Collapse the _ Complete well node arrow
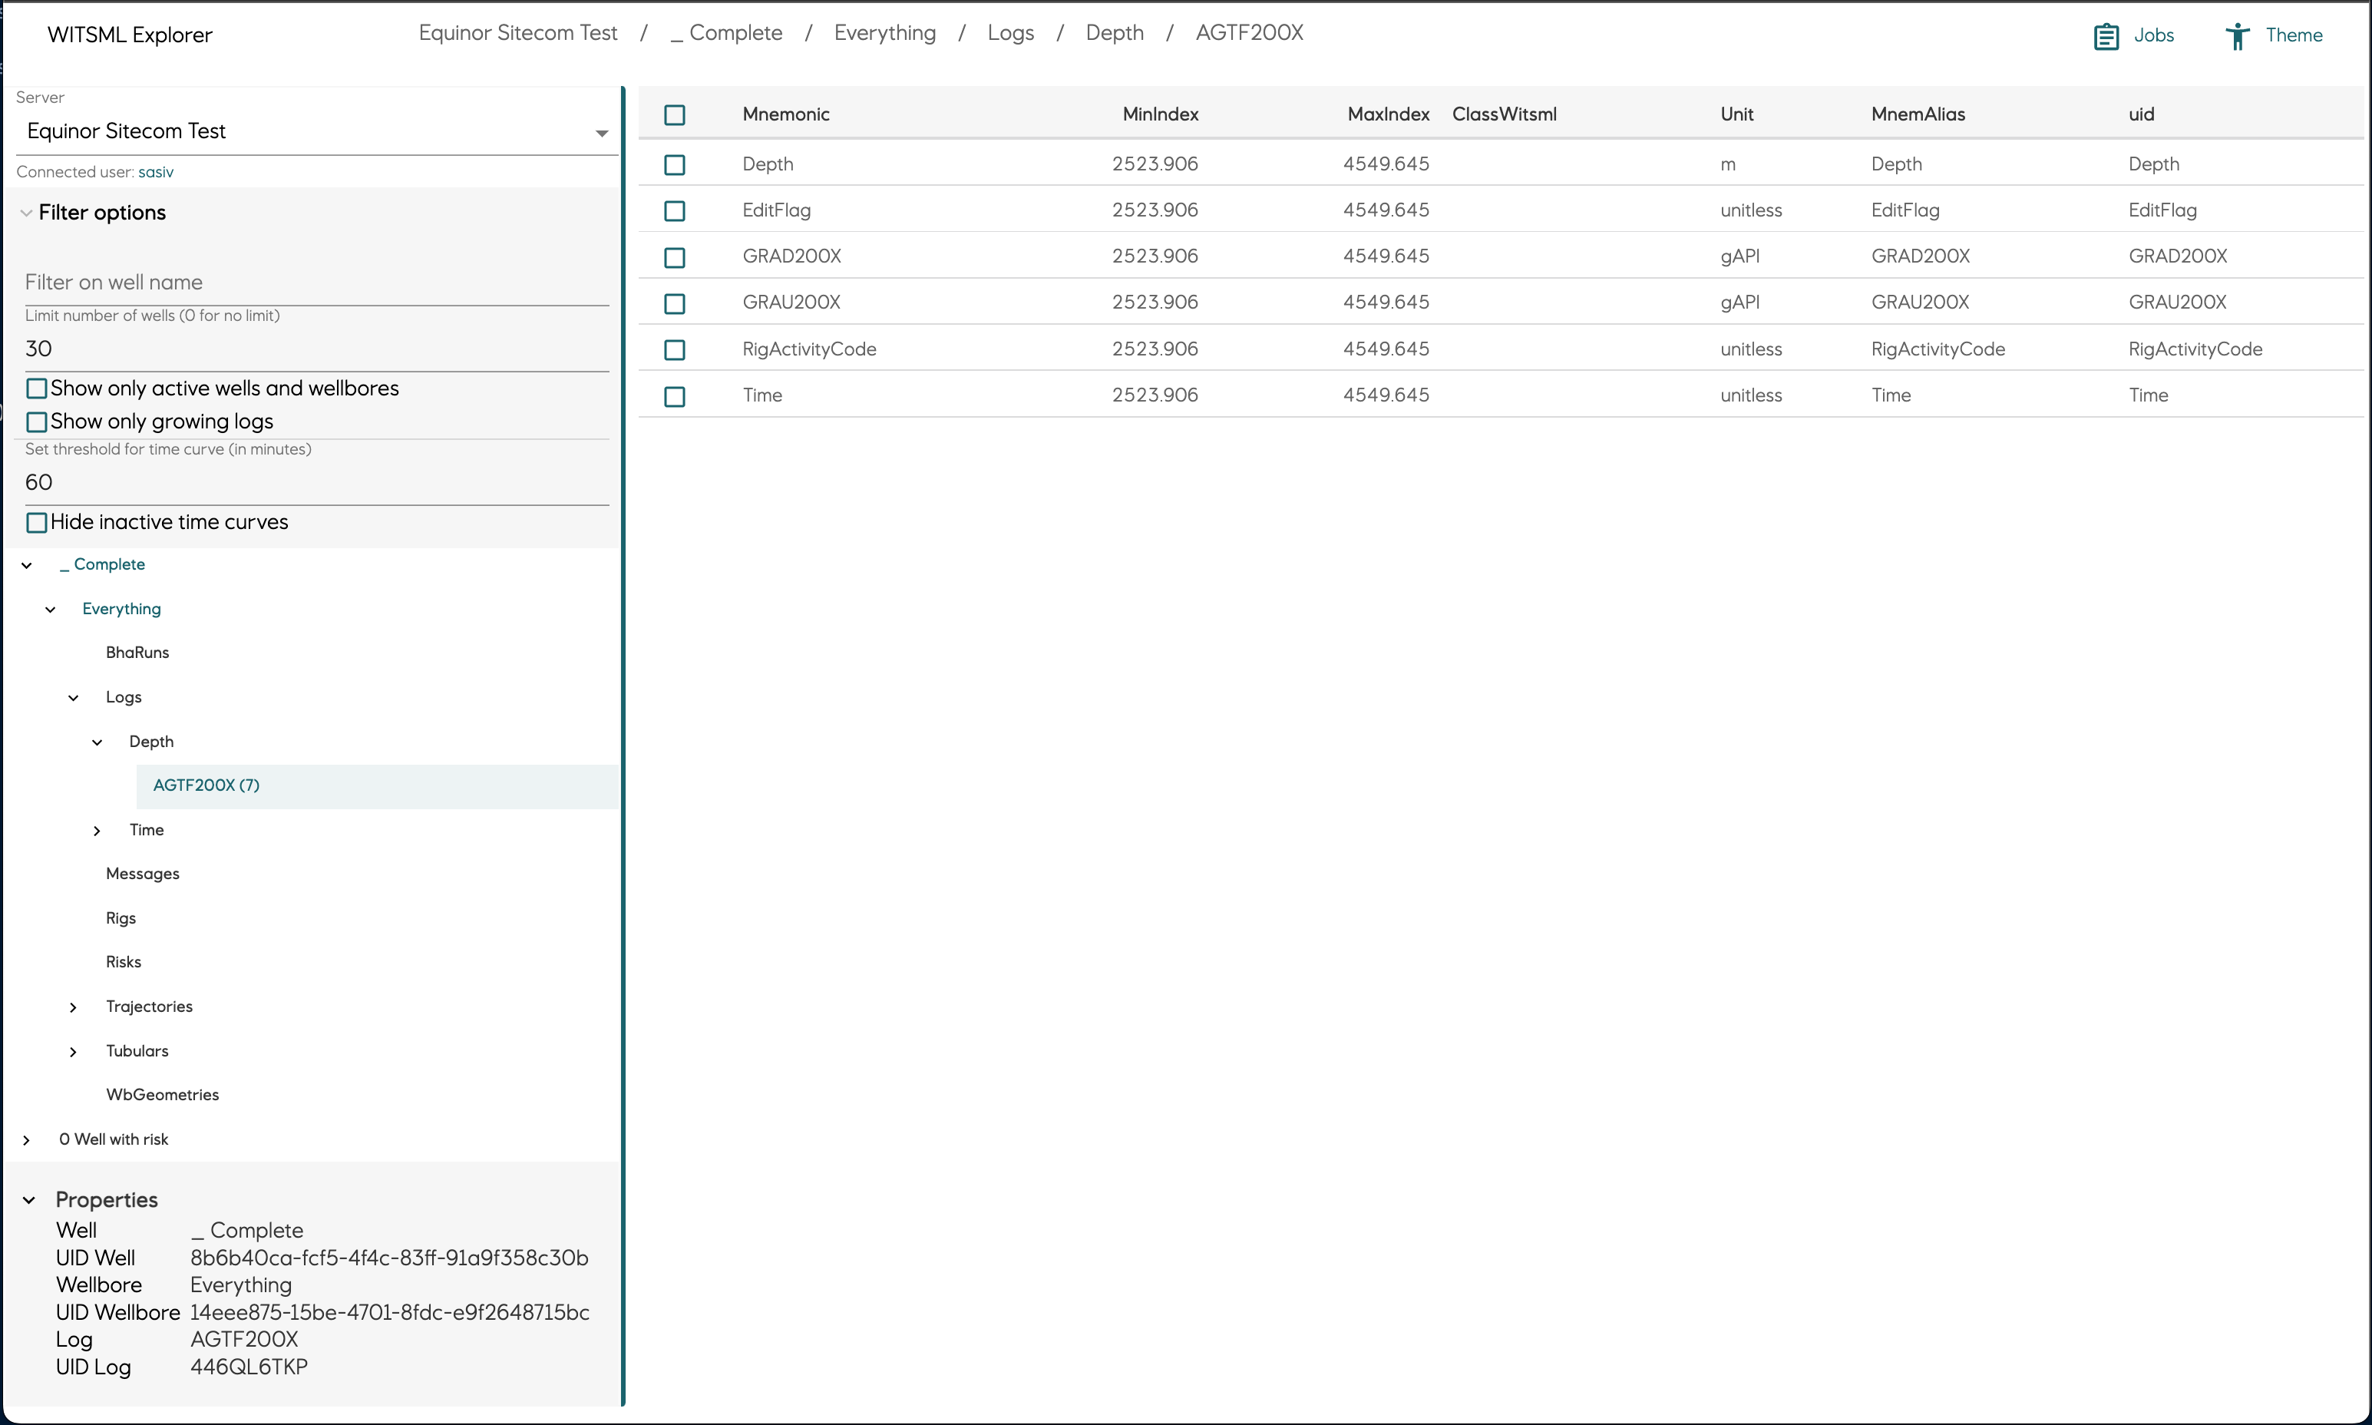This screenshot has width=2372, height=1425. [x=27, y=566]
